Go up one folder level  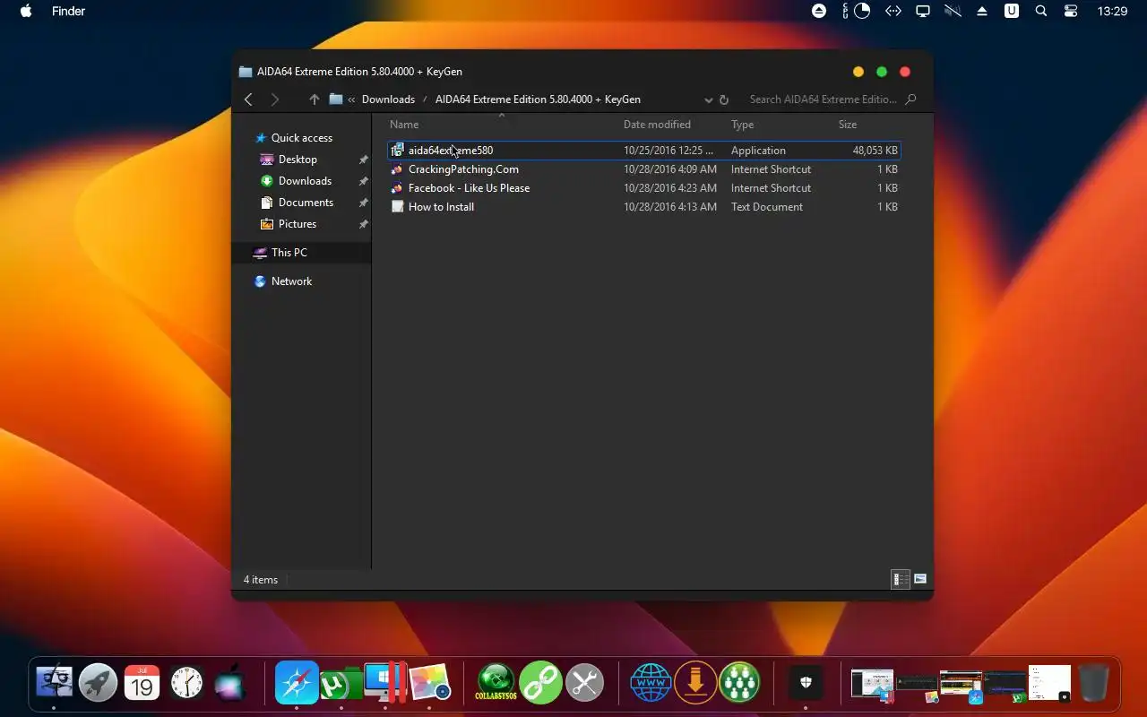tap(314, 99)
